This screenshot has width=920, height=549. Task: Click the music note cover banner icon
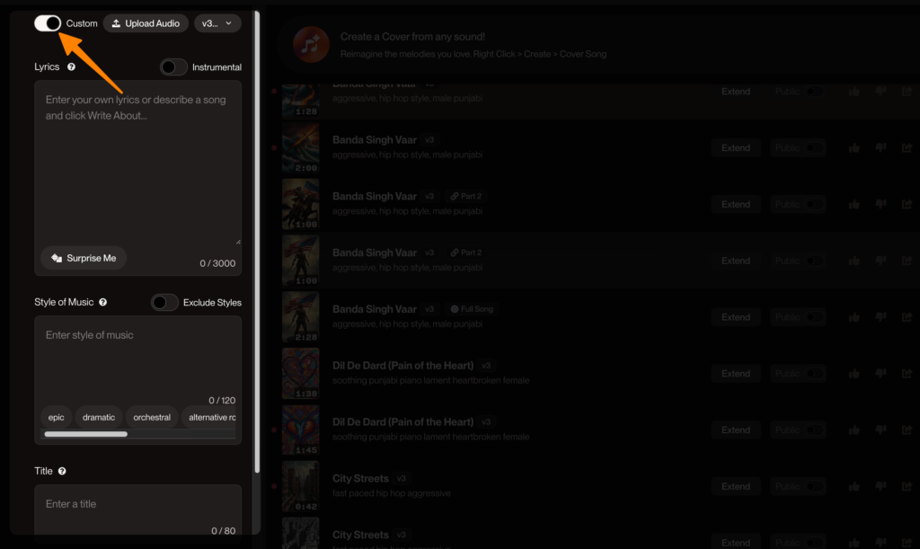[311, 45]
